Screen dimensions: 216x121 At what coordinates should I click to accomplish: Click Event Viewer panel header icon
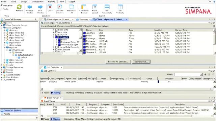pos(42,101)
